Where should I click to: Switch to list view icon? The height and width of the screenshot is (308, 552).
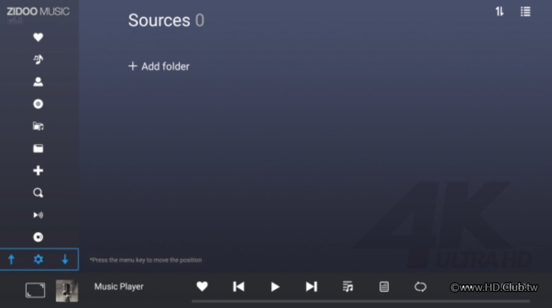click(525, 12)
